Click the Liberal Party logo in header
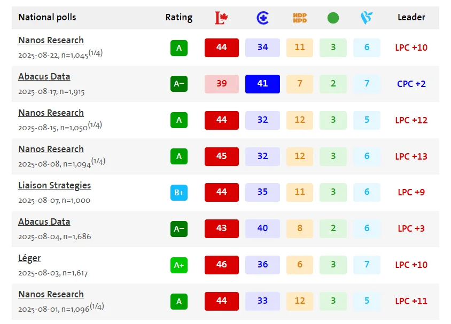This screenshot has width=451, height=324. tap(221, 18)
